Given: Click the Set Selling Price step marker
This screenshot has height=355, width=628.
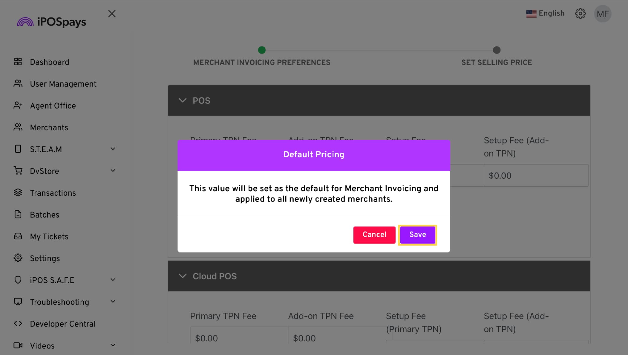Looking at the screenshot, I should 497,50.
